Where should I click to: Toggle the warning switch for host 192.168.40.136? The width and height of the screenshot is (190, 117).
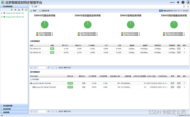[179, 52]
